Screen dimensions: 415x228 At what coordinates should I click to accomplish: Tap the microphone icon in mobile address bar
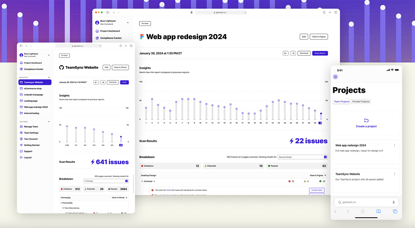[x=394, y=202]
